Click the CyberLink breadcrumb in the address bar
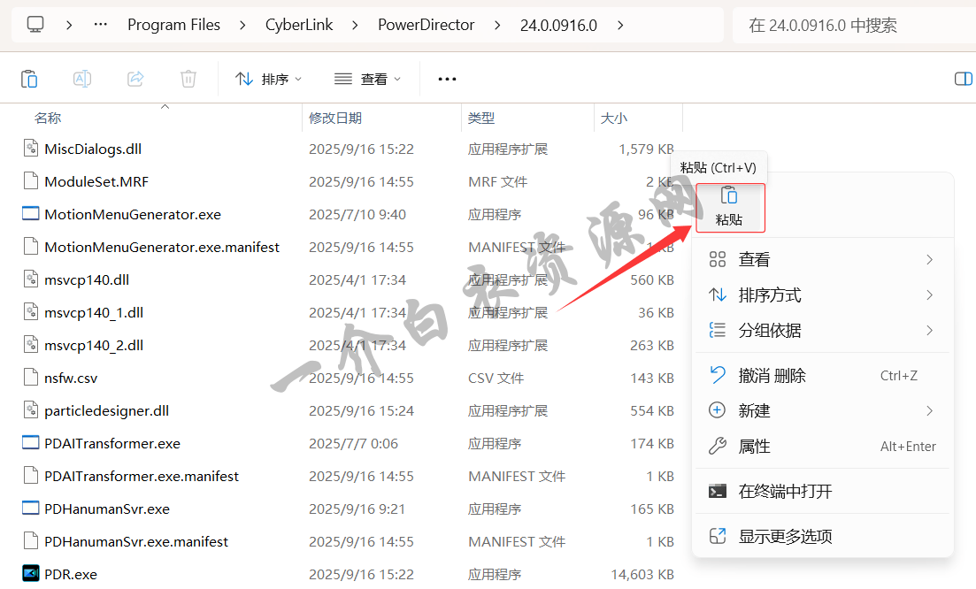The width and height of the screenshot is (976, 589). pyautogui.click(x=299, y=25)
